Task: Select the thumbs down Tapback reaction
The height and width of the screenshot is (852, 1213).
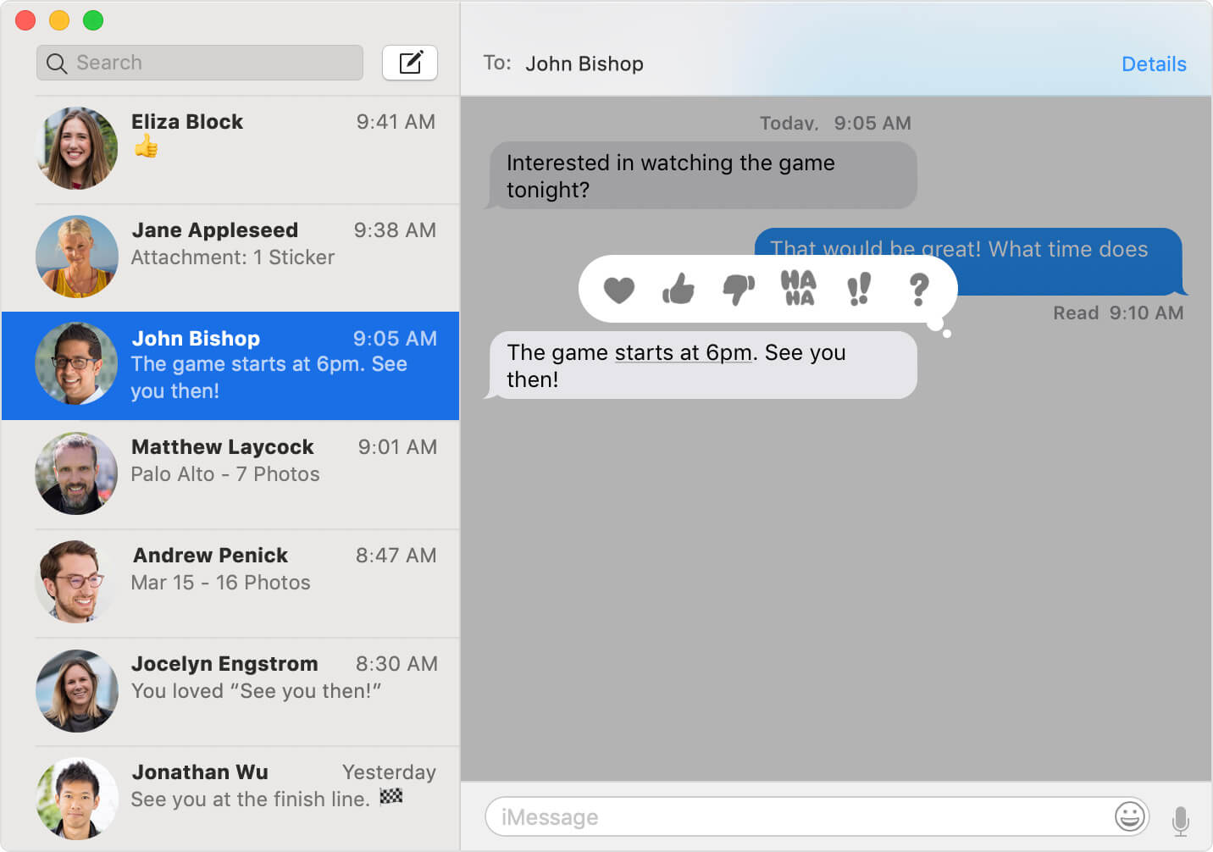Action: pyautogui.click(x=738, y=290)
